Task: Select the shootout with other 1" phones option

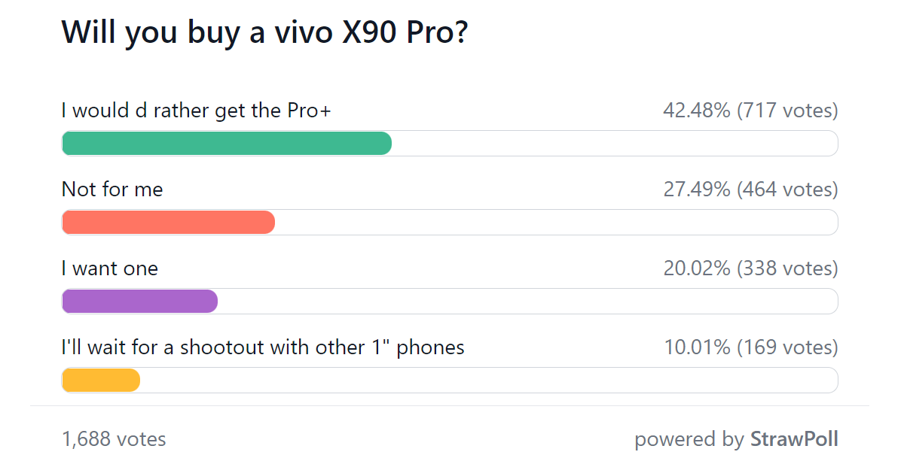Action: (x=262, y=347)
